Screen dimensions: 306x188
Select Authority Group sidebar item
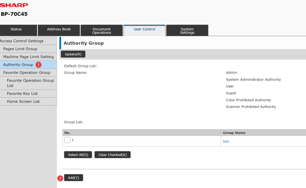[x=18, y=65]
